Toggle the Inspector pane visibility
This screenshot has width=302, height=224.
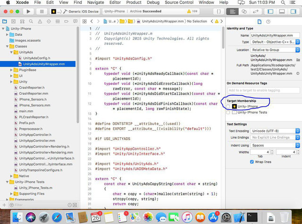(294, 11)
